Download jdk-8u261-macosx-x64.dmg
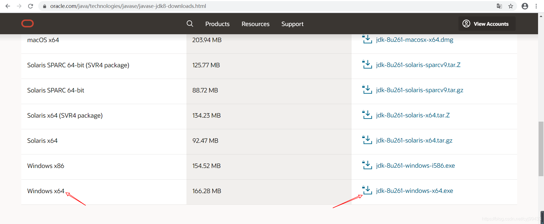Viewport: 544px width, 224px height. [x=415, y=40]
